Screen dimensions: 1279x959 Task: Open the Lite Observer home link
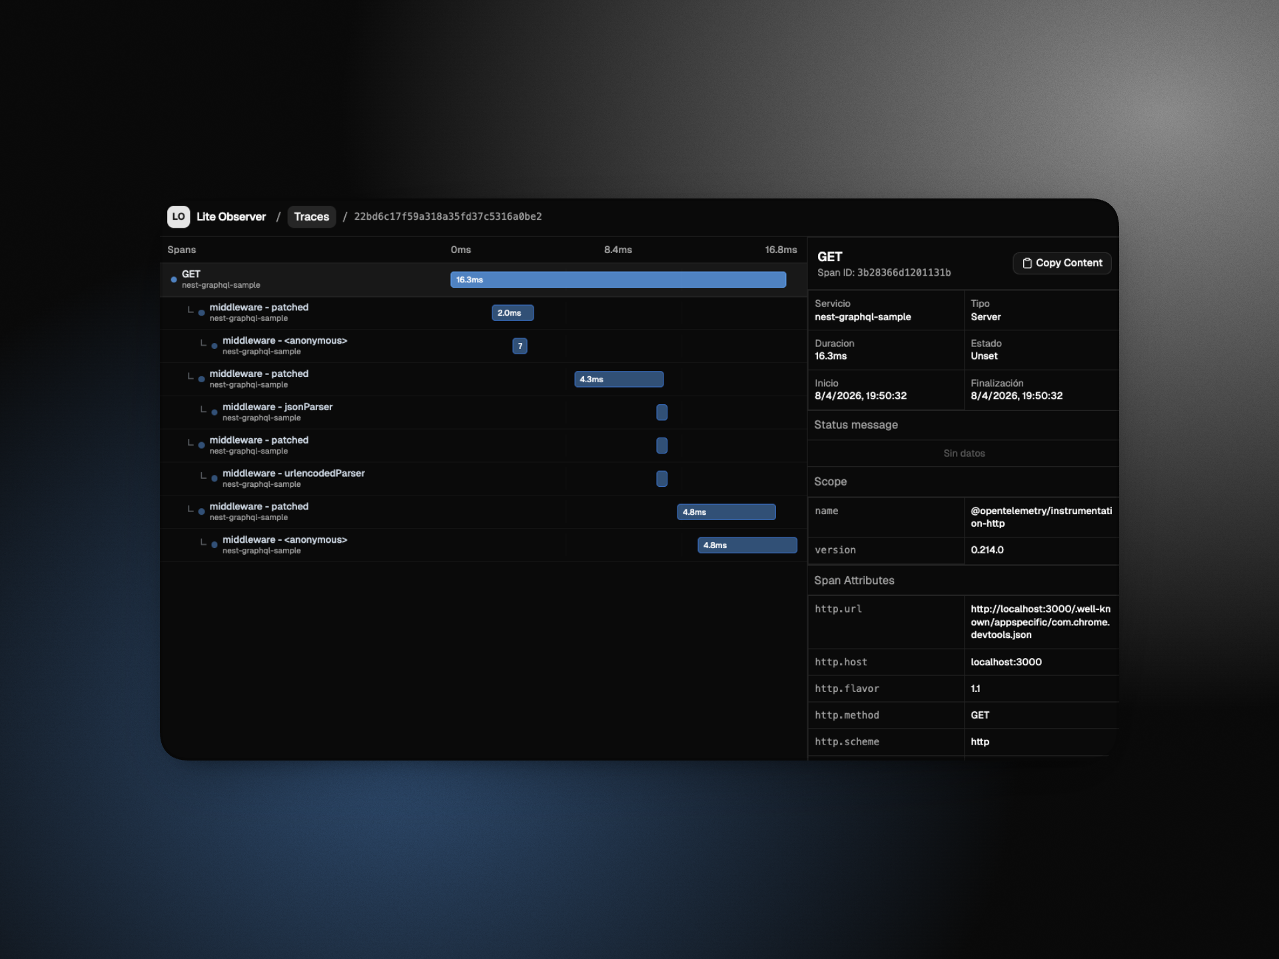[230, 216]
